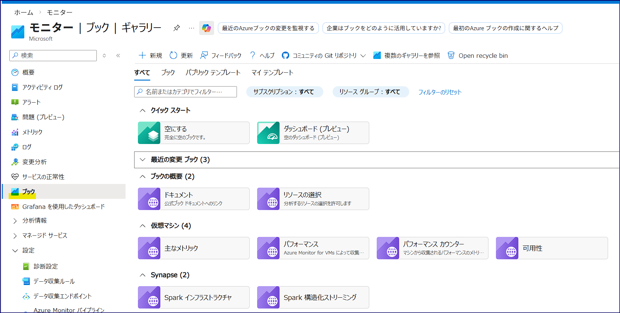Click the ヘルプ question mark icon
Screen dimensions: 620x313
tap(253, 56)
